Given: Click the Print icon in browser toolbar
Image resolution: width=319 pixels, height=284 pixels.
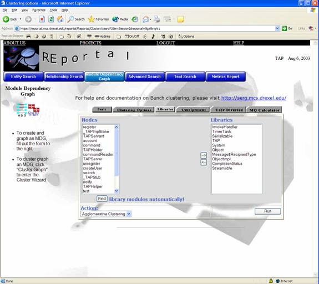Looking at the screenshot, I should [x=156, y=19].
